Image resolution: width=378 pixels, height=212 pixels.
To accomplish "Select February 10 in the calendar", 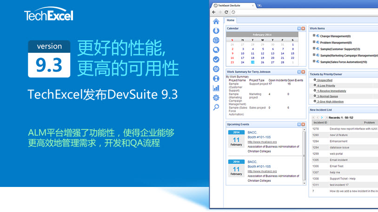I will point(243,54).
